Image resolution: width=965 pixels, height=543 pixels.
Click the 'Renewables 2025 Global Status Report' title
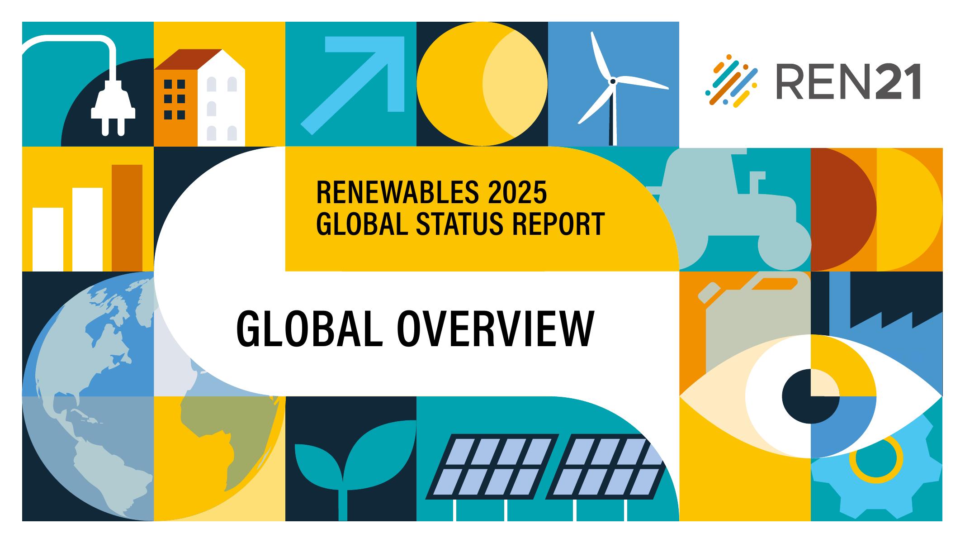pos(460,208)
